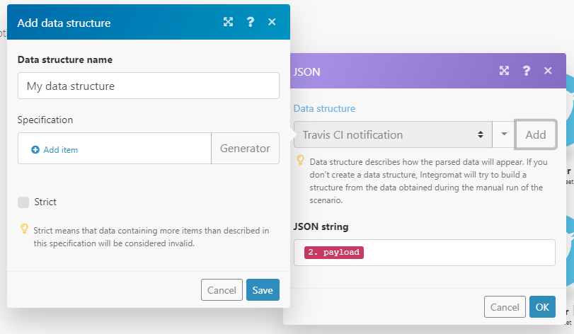Viewport: 574px width, 334px height.
Task: Open help for the JSON dialog
Action: click(x=527, y=71)
